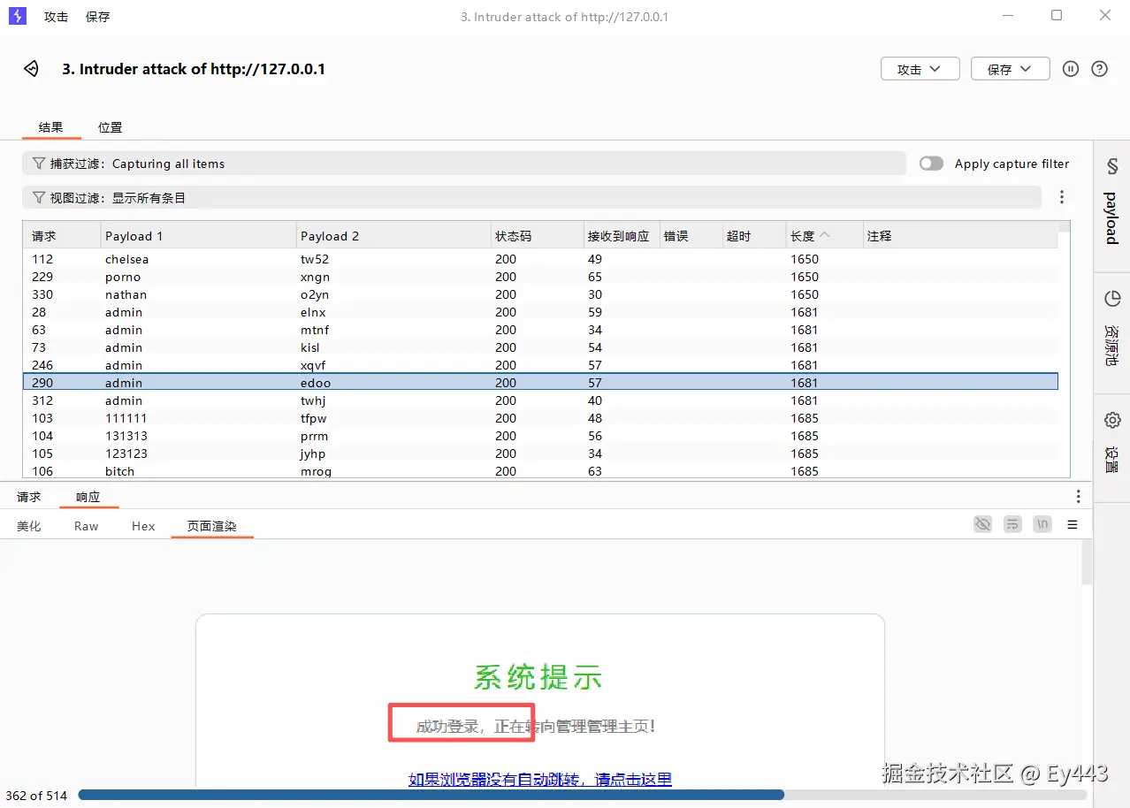Sort by Payload 1 column header
1130x808 pixels.
pos(199,236)
